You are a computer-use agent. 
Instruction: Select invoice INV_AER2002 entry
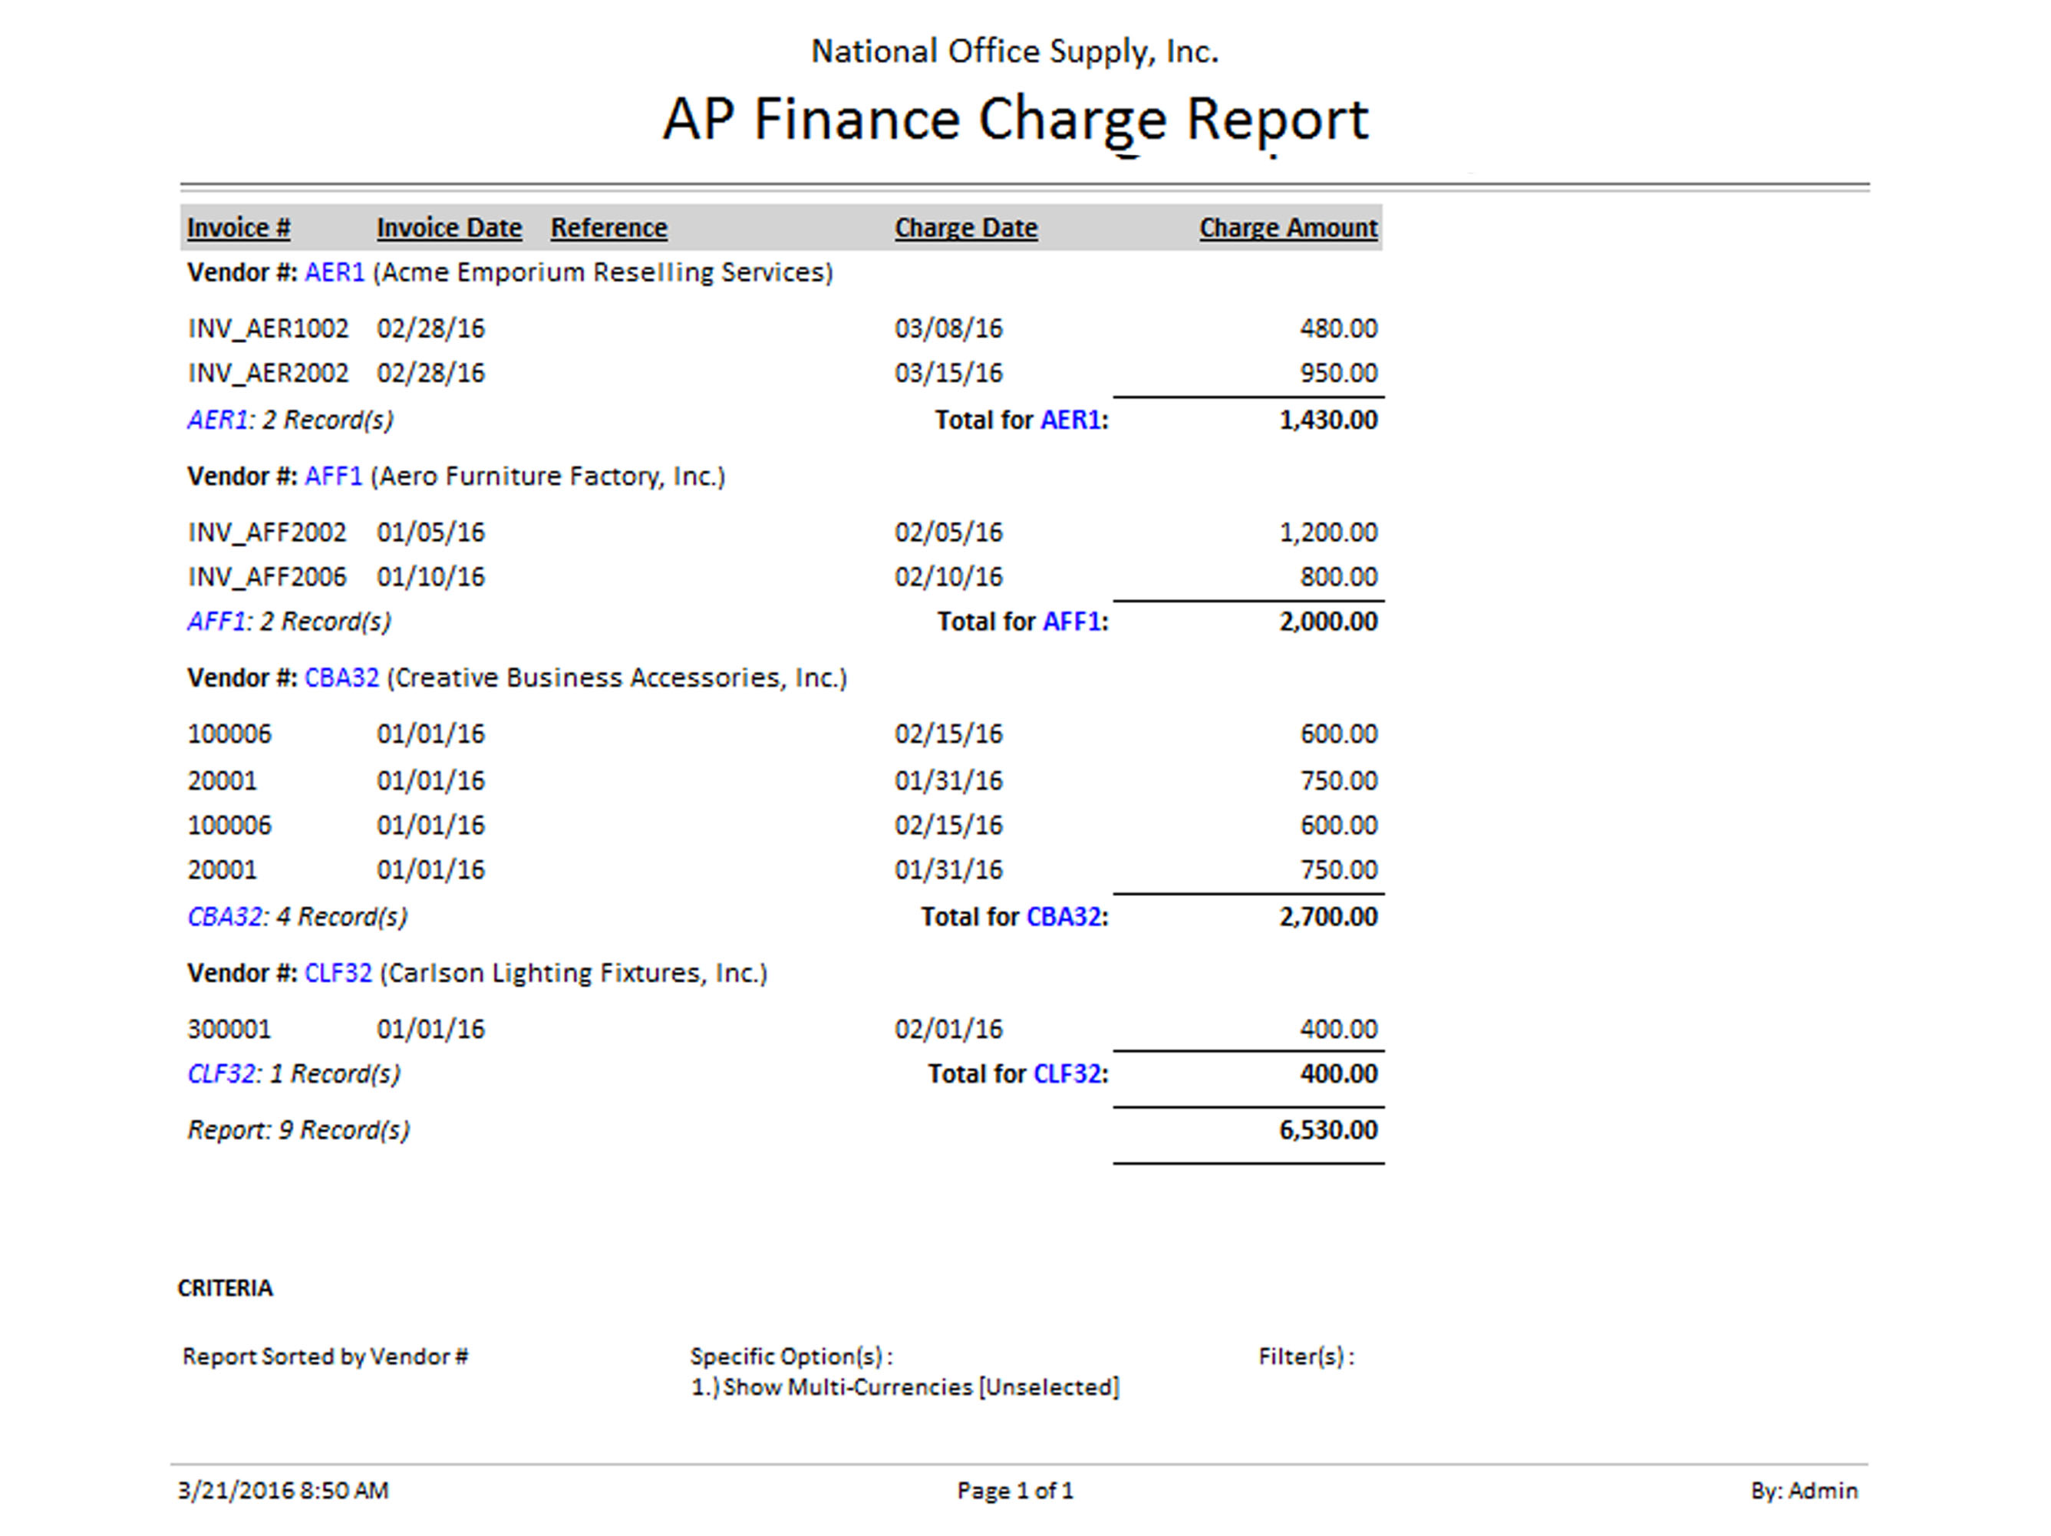click(x=268, y=374)
